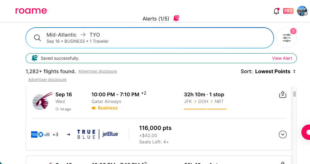Open the top Advertiser disclosure link
This screenshot has width=310, height=164.
(97, 71)
